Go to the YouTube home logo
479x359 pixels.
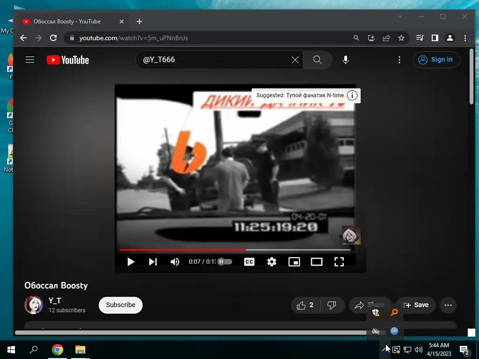68,60
